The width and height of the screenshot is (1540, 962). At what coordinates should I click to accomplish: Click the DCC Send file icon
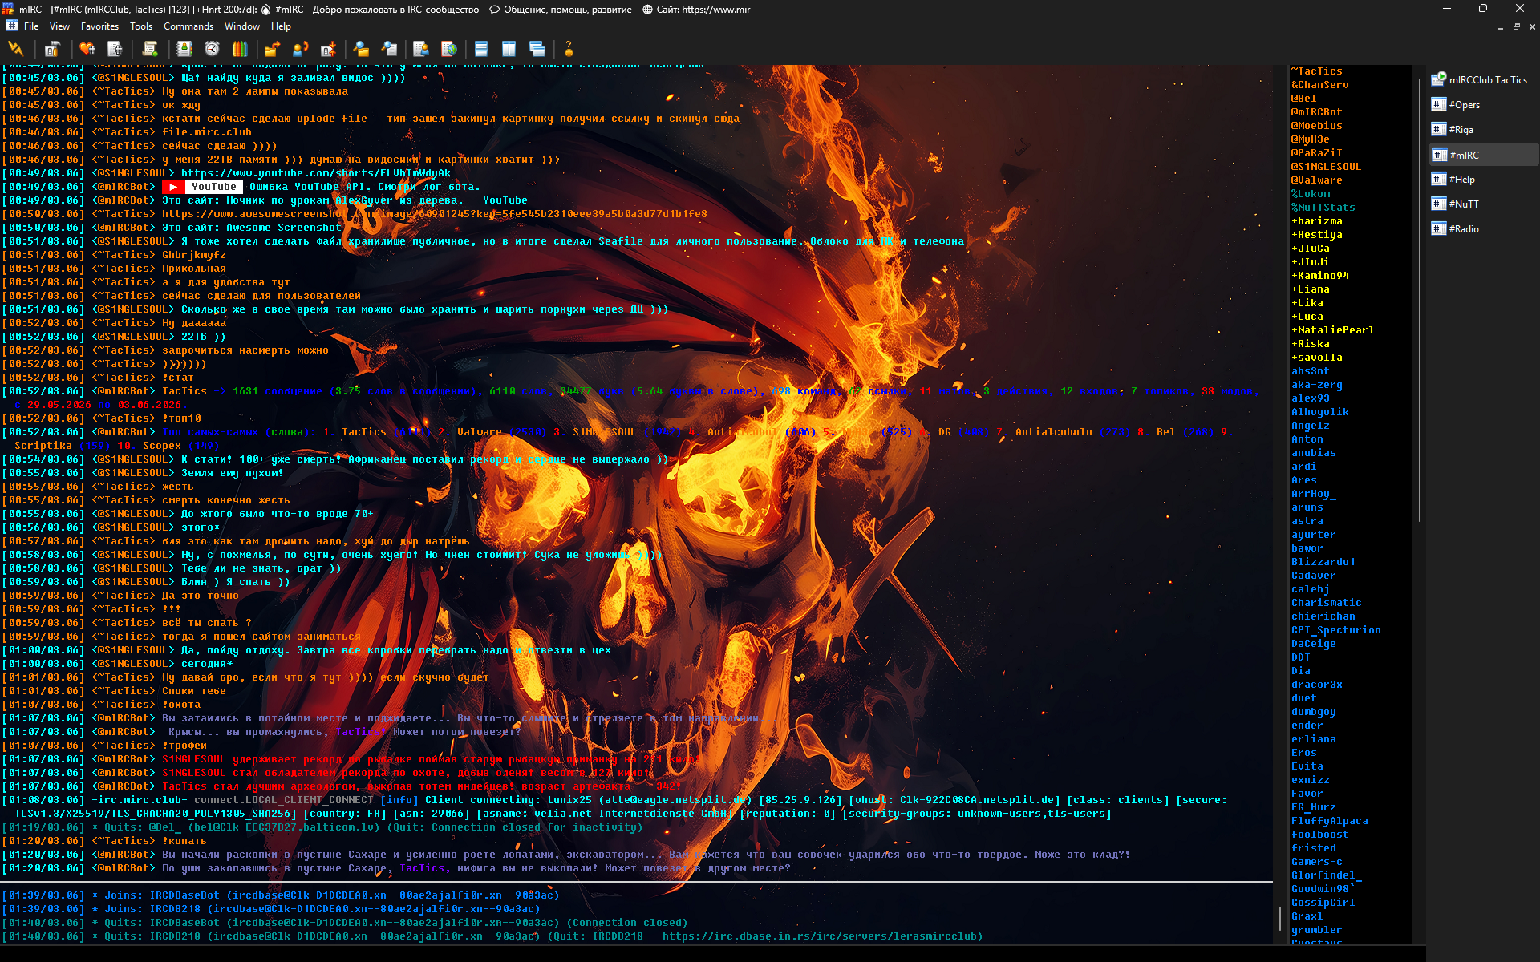pyautogui.click(x=272, y=49)
